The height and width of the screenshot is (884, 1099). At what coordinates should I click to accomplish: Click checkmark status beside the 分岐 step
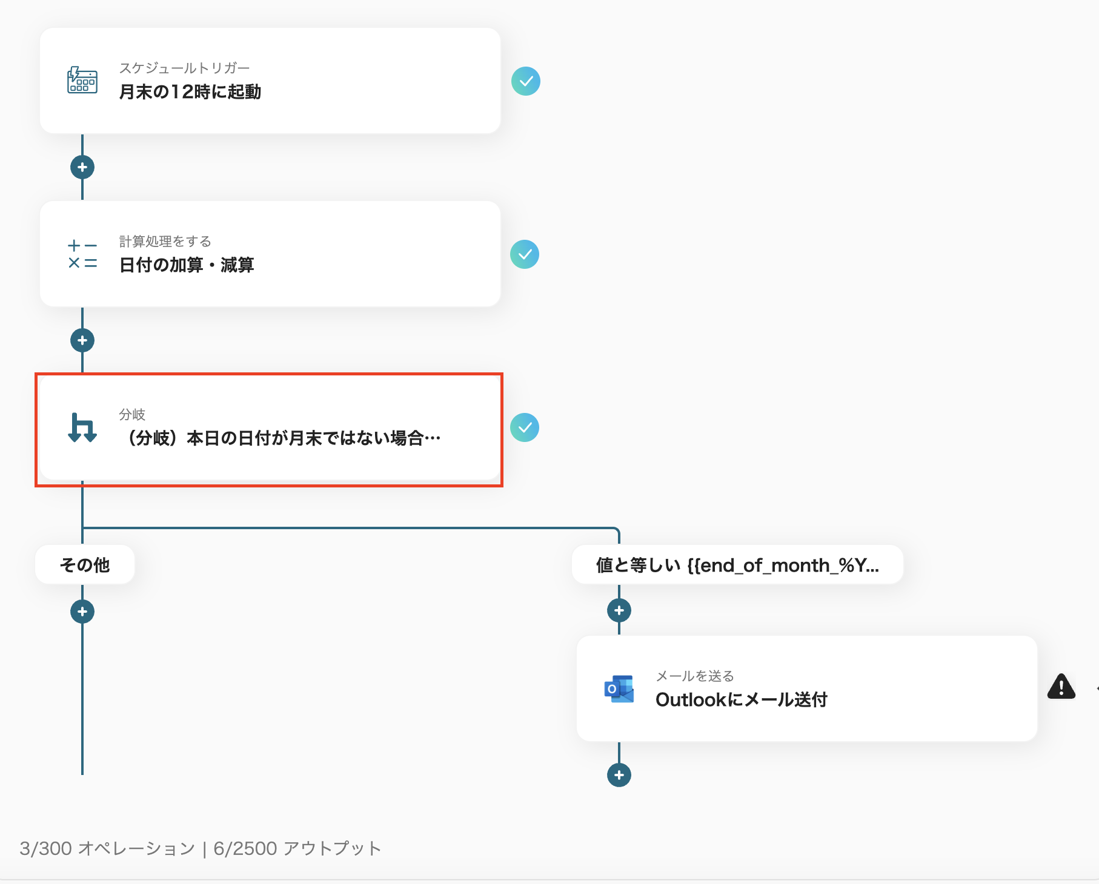pyautogui.click(x=525, y=427)
